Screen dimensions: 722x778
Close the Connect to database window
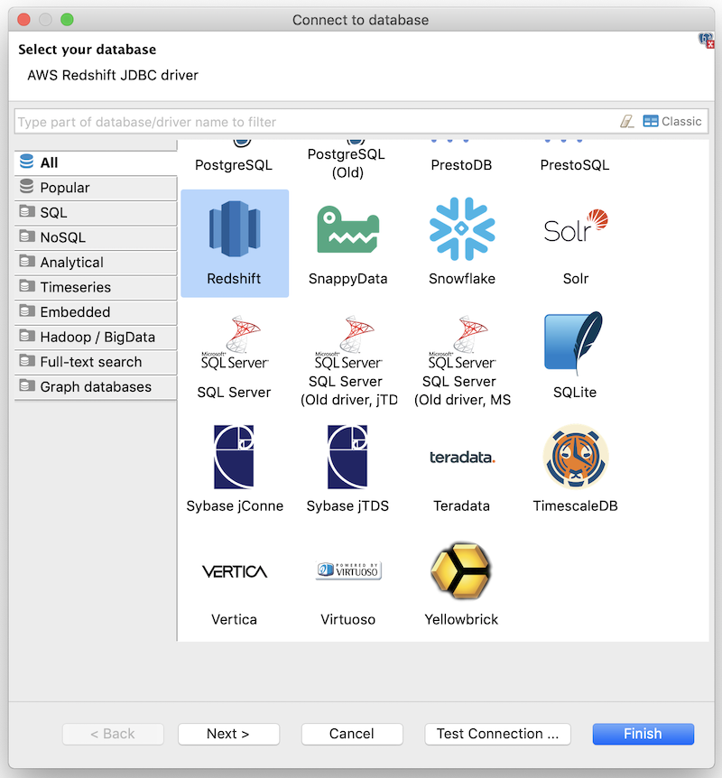coord(23,20)
